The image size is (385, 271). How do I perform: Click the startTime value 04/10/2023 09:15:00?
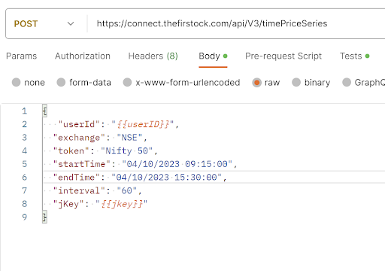177,164
